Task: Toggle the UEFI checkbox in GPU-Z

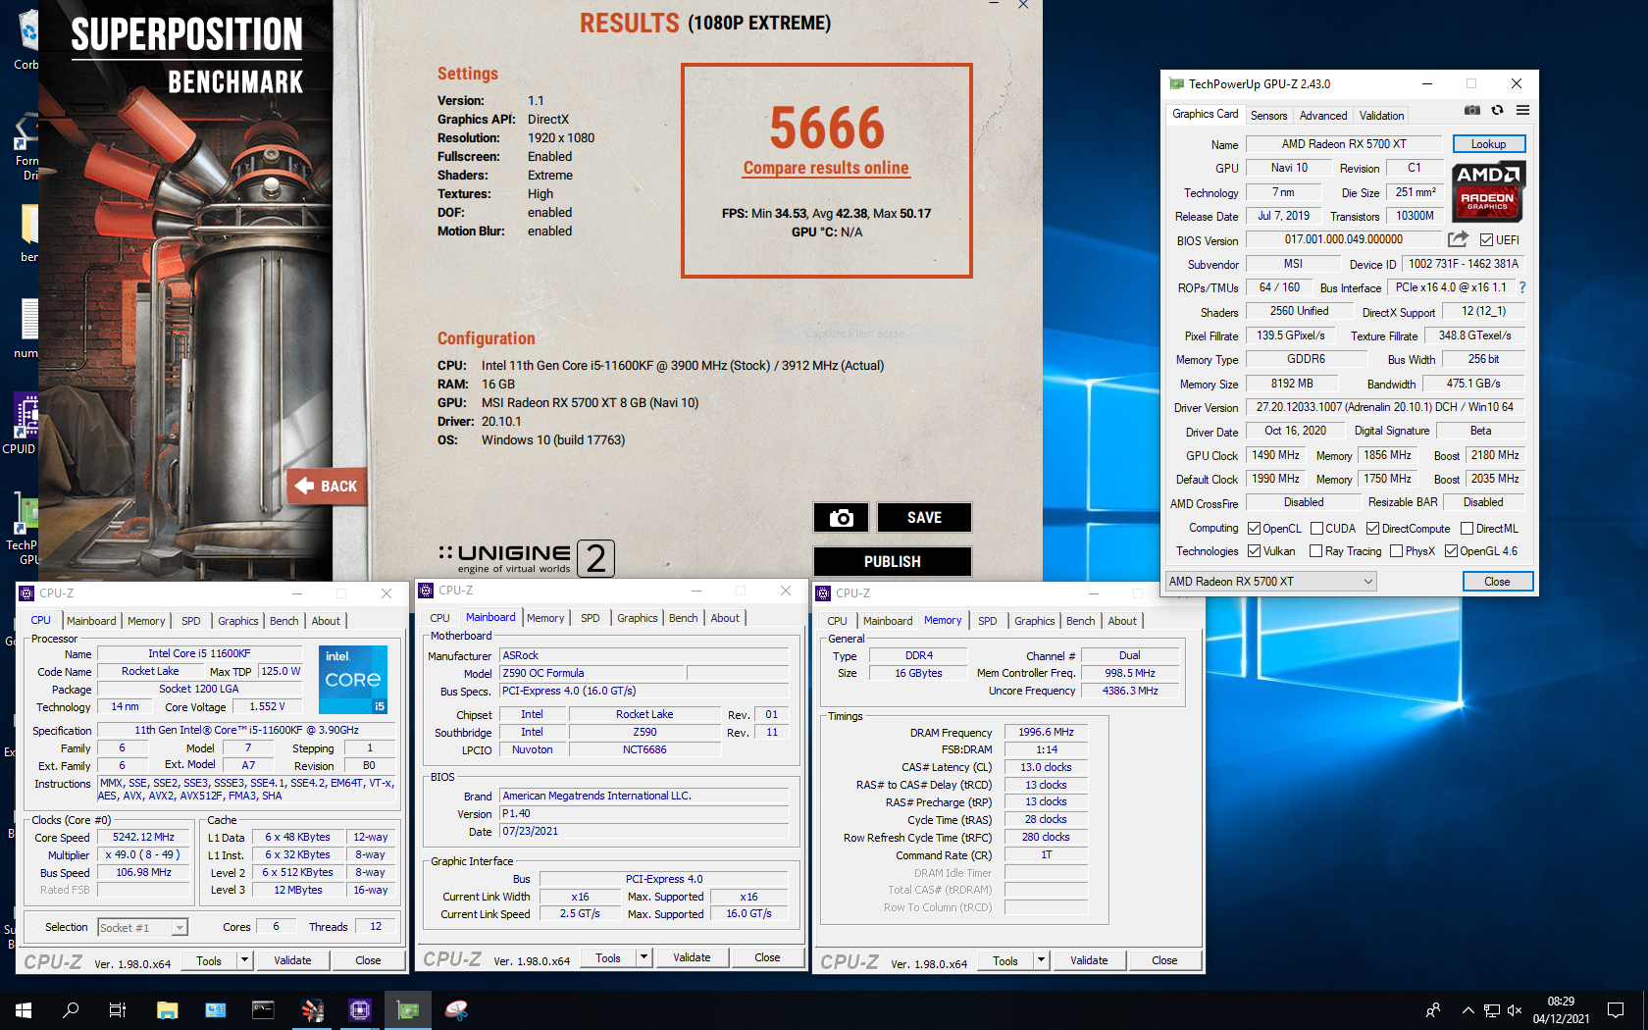Action: pos(1486,240)
